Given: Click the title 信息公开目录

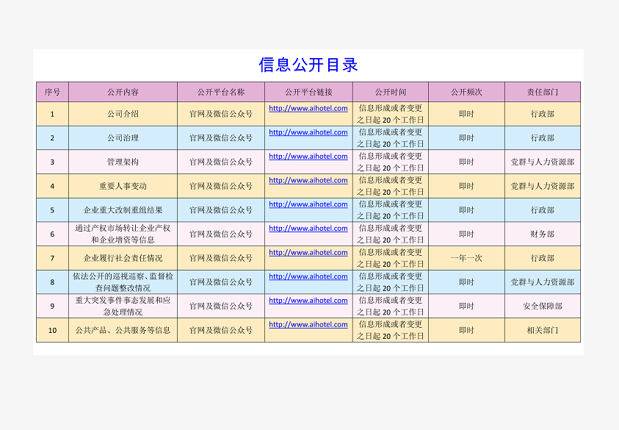Looking at the screenshot, I should click(x=308, y=65).
